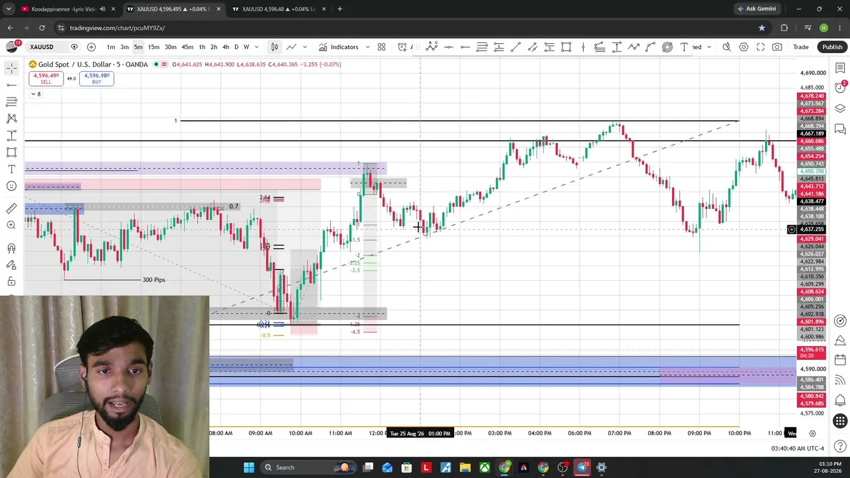Choose the 1h timeframe
This screenshot has width=850, height=478.
point(202,47)
